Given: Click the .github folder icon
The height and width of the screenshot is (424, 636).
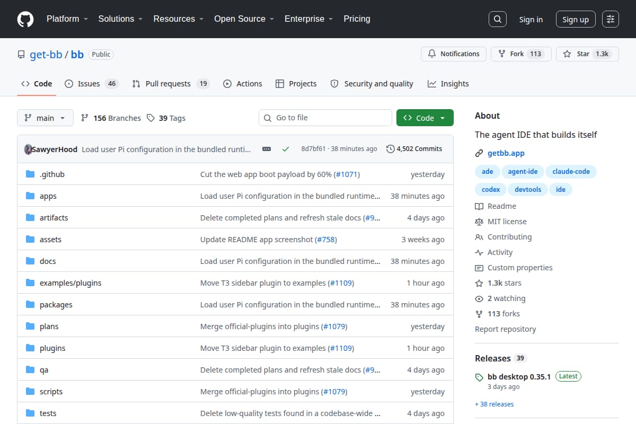Looking at the screenshot, I should 30,174.
